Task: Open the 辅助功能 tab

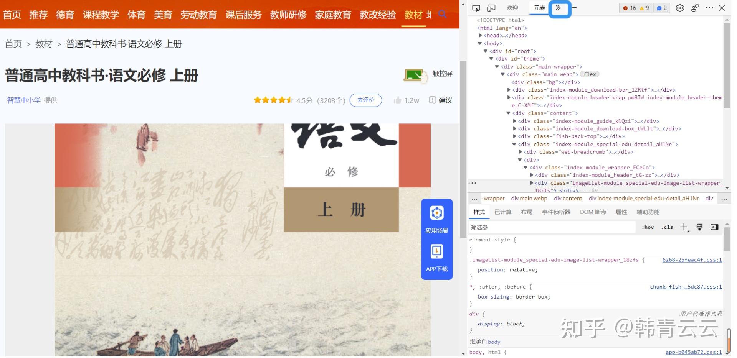Action: click(x=648, y=212)
